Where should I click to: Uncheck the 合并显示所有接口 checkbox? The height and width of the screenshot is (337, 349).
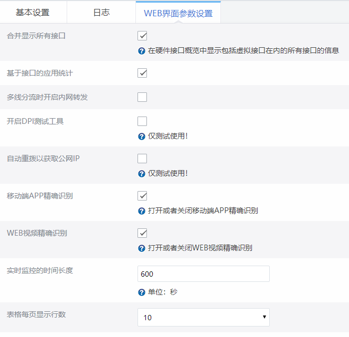(x=142, y=36)
